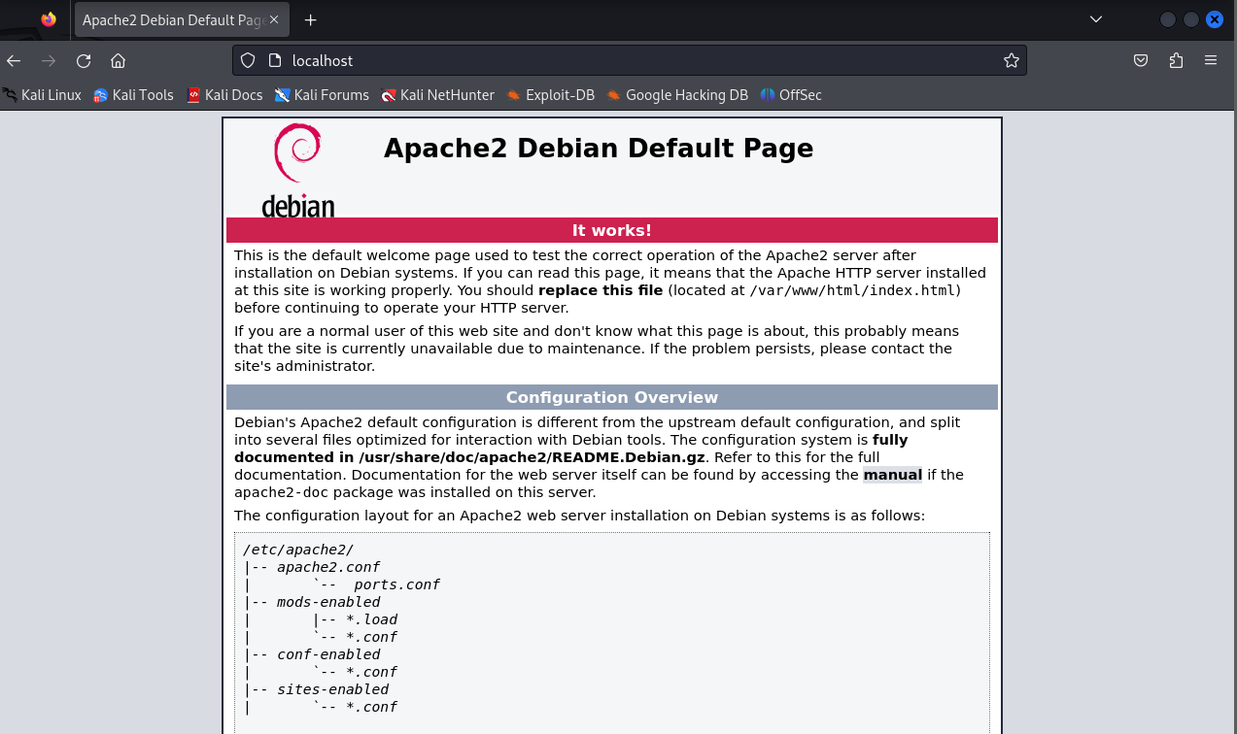Close the Apache2 Debian Default Page tab
This screenshot has width=1237, height=734.
(275, 19)
